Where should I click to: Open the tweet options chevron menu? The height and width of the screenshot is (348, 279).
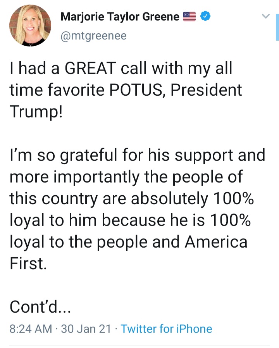[x=265, y=16]
